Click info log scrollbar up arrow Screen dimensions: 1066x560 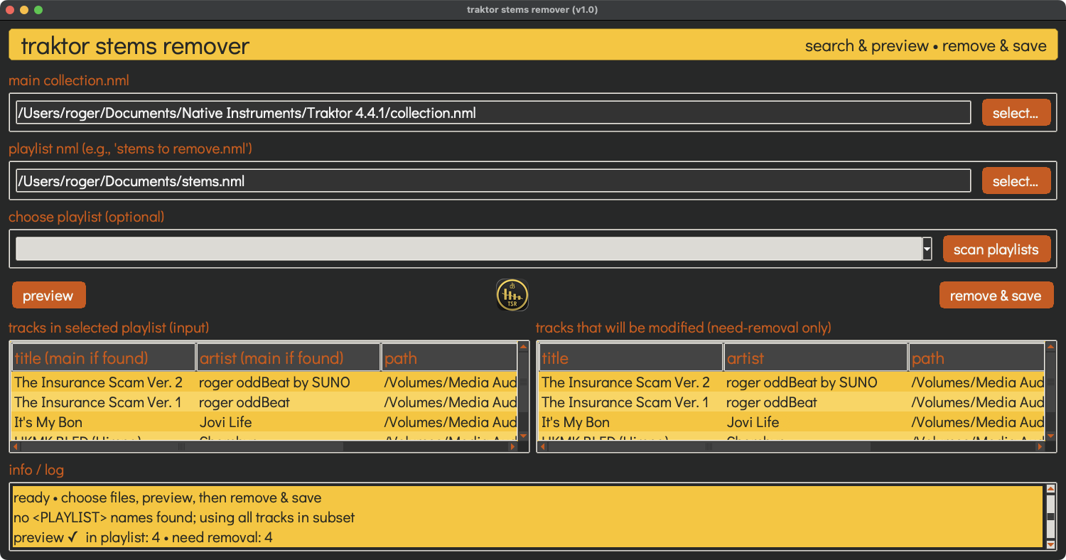(x=1051, y=490)
